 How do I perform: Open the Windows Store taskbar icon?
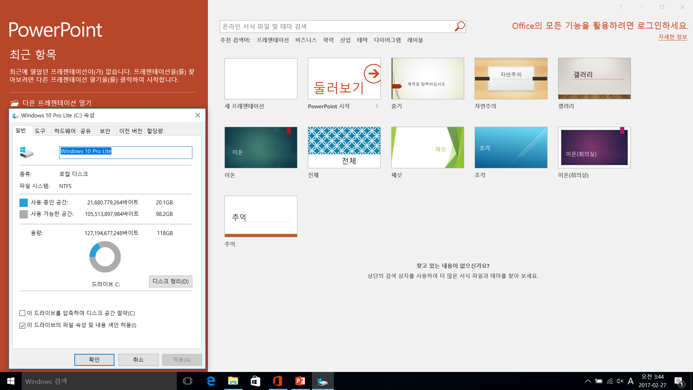tap(256, 381)
